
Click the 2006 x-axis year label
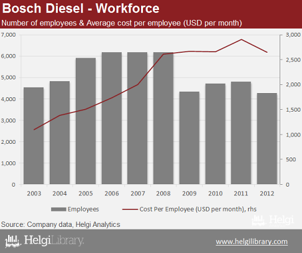112,193
